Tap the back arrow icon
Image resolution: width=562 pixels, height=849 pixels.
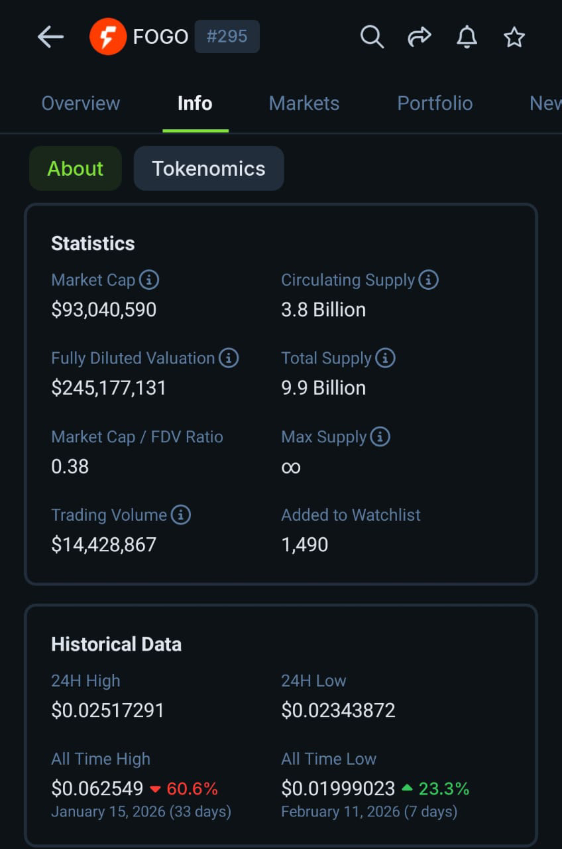(x=50, y=37)
